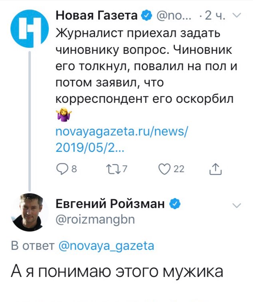Click the Новая Газета account name
The width and height of the screenshot is (253, 302).
97,16
